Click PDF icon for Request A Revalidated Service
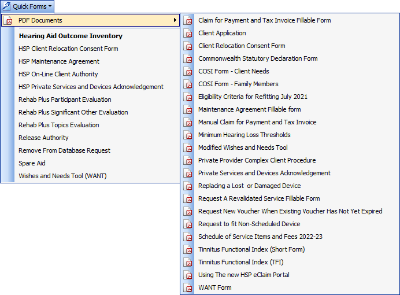The image size is (400, 295). pyautogui.click(x=188, y=199)
